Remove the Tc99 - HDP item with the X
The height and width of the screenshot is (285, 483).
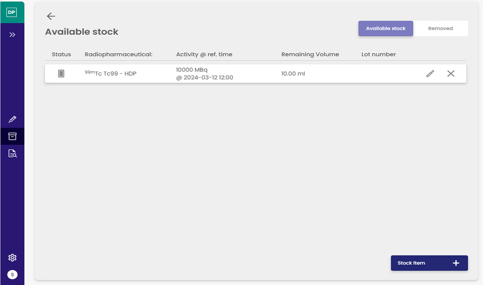click(x=451, y=74)
